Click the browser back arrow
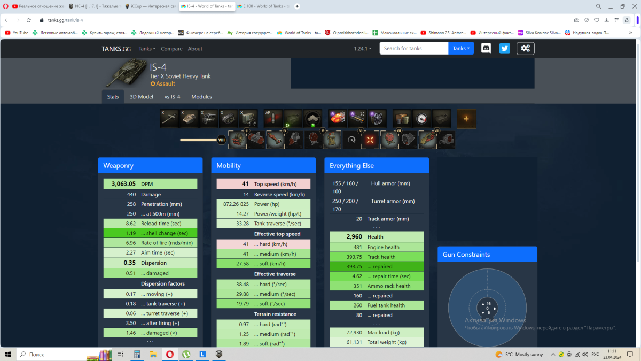 6,20
